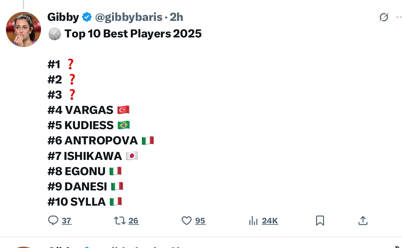The image size is (402, 248).
Task: Click the Grok icon on the post
Action: pyautogui.click(x=384, y=17)
